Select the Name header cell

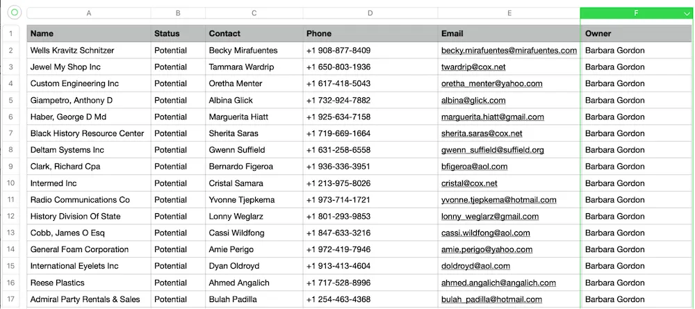[x=89, y=33]
